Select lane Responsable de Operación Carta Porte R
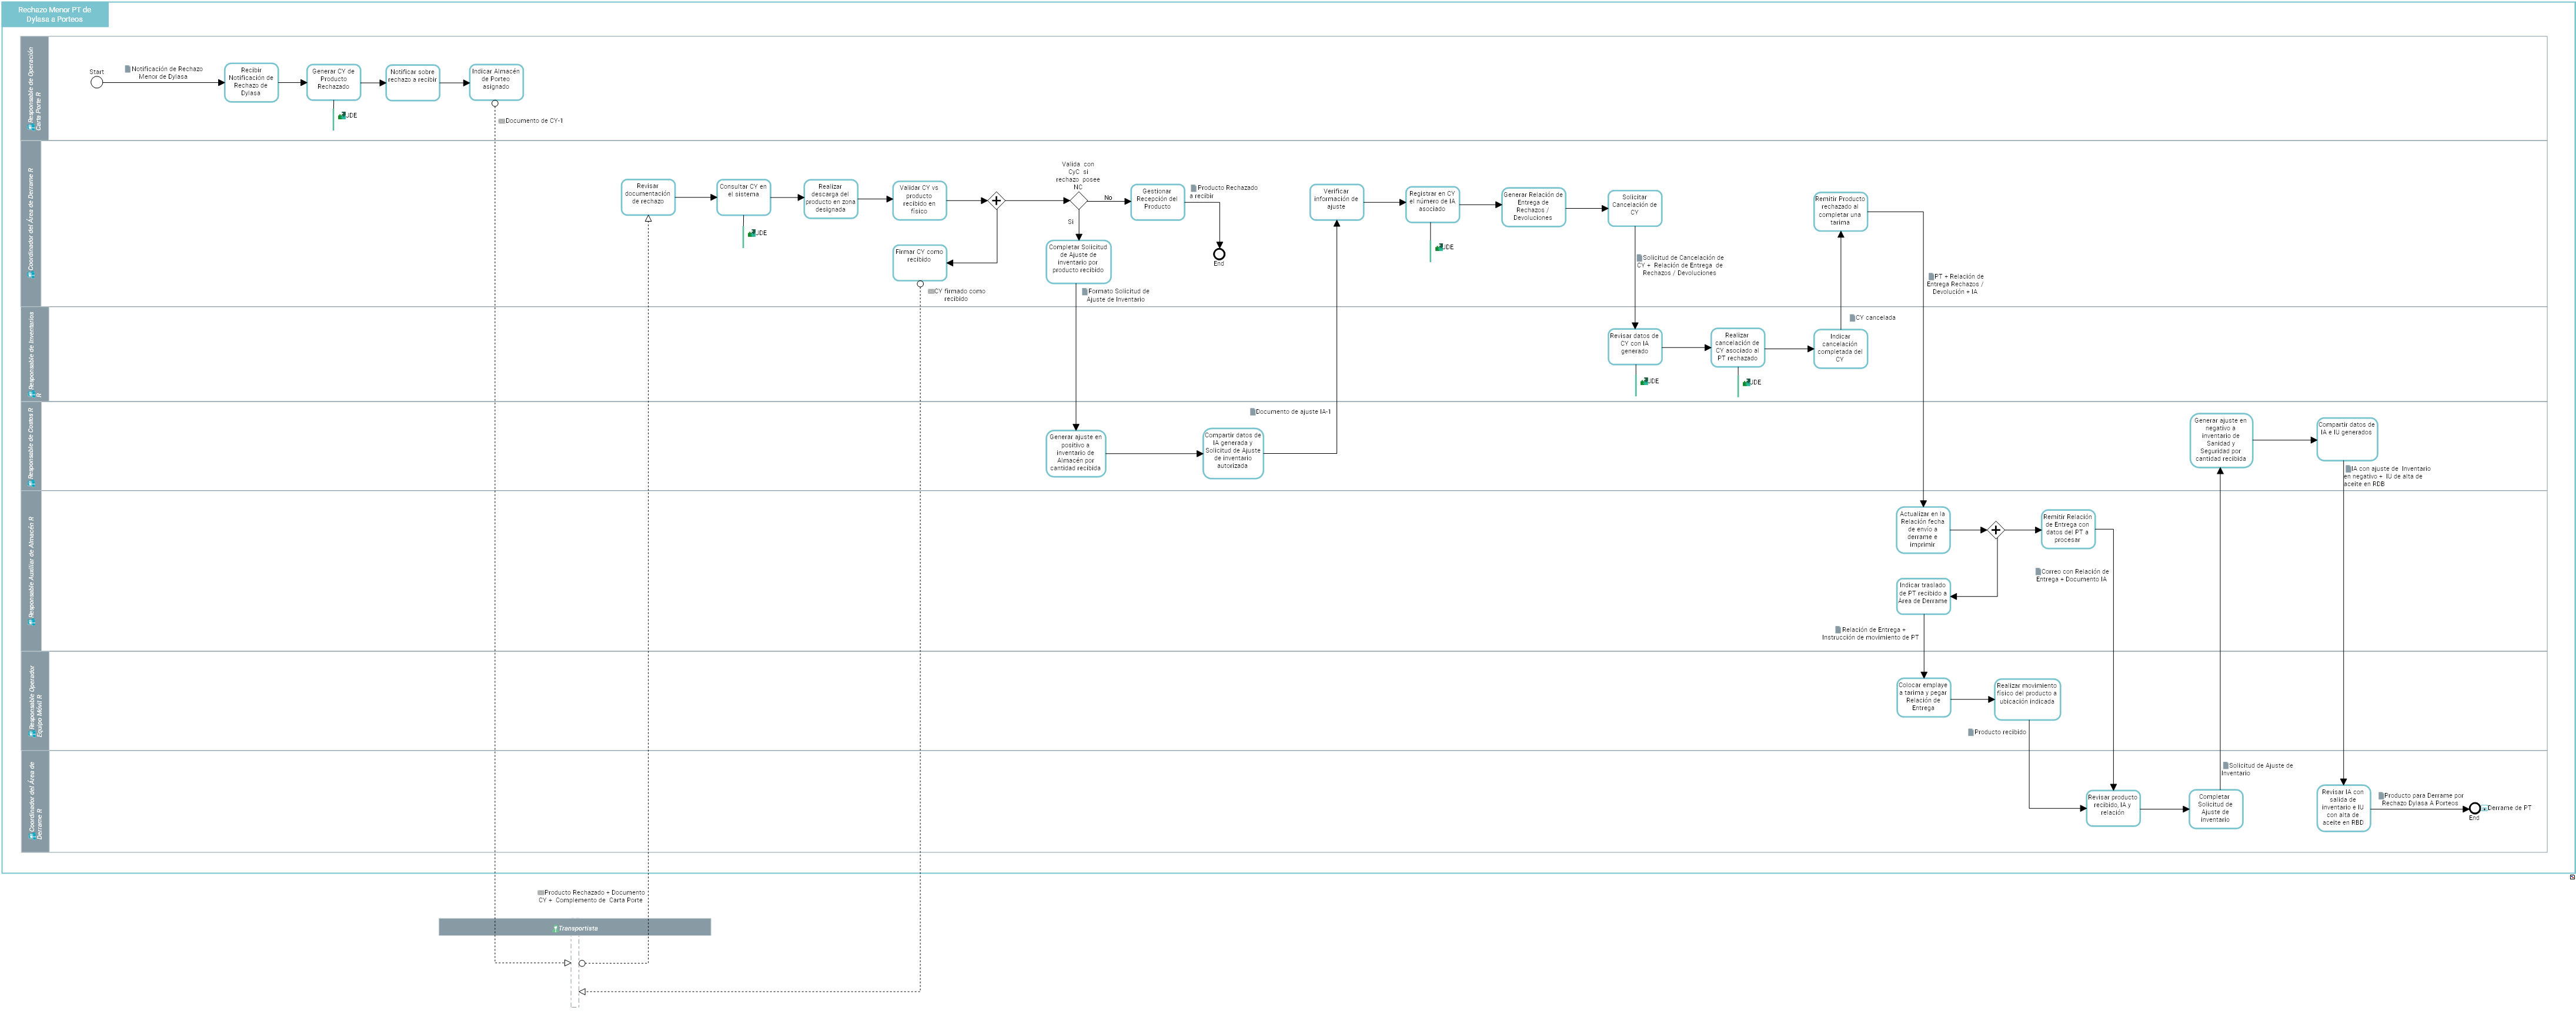The image size is (2576, 1014). [35, 89]
